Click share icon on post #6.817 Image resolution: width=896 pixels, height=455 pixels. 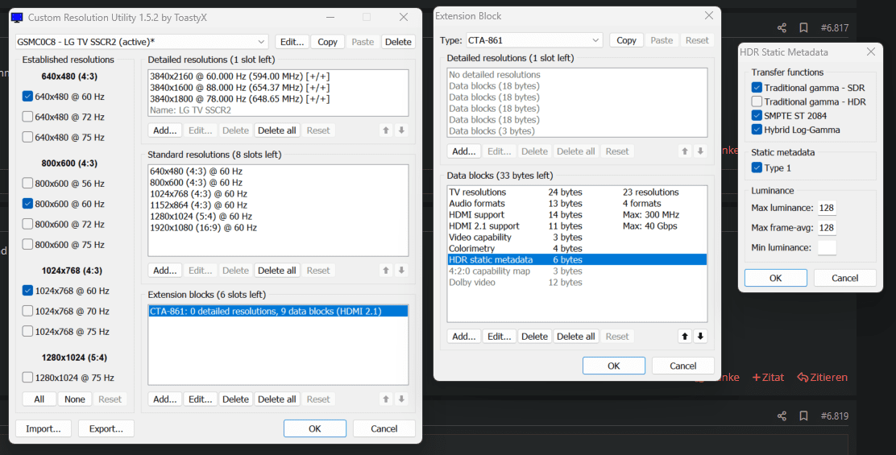click(x=782, y=27)
